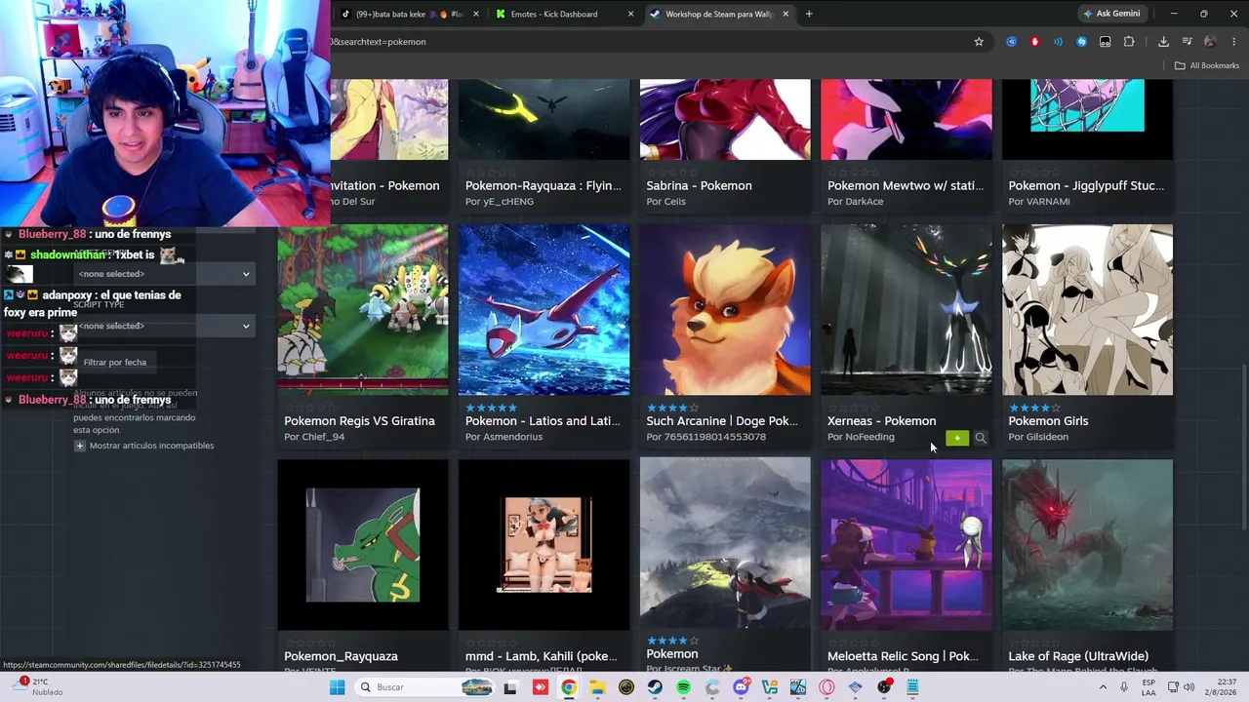Screen dimensions: 1249x702
Task: Close the Emotes - Kick Dashboard tab
Action: pyautogui.click(x=630, y=14)
